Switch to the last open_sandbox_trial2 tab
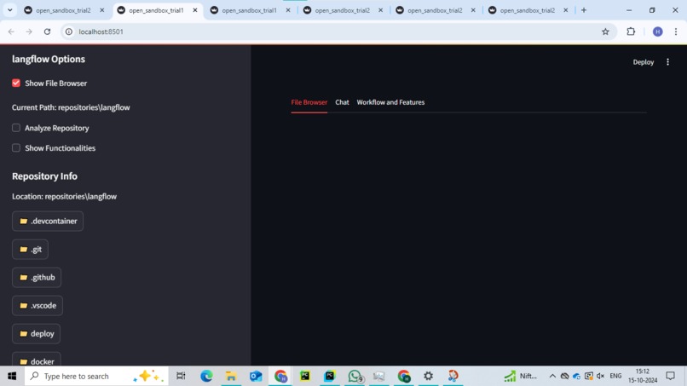This screenshot has height=386, width=687. [528, 10]
